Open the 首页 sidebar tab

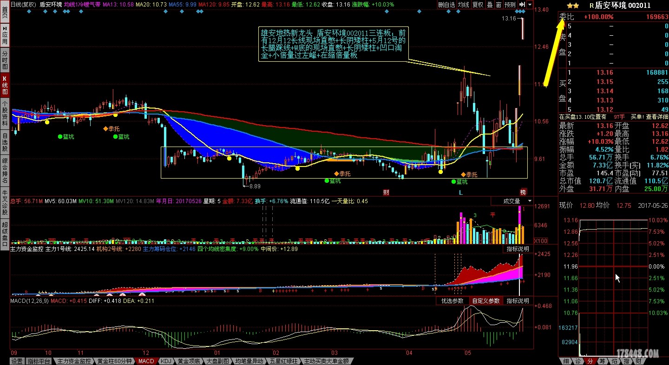pos(5,12)
